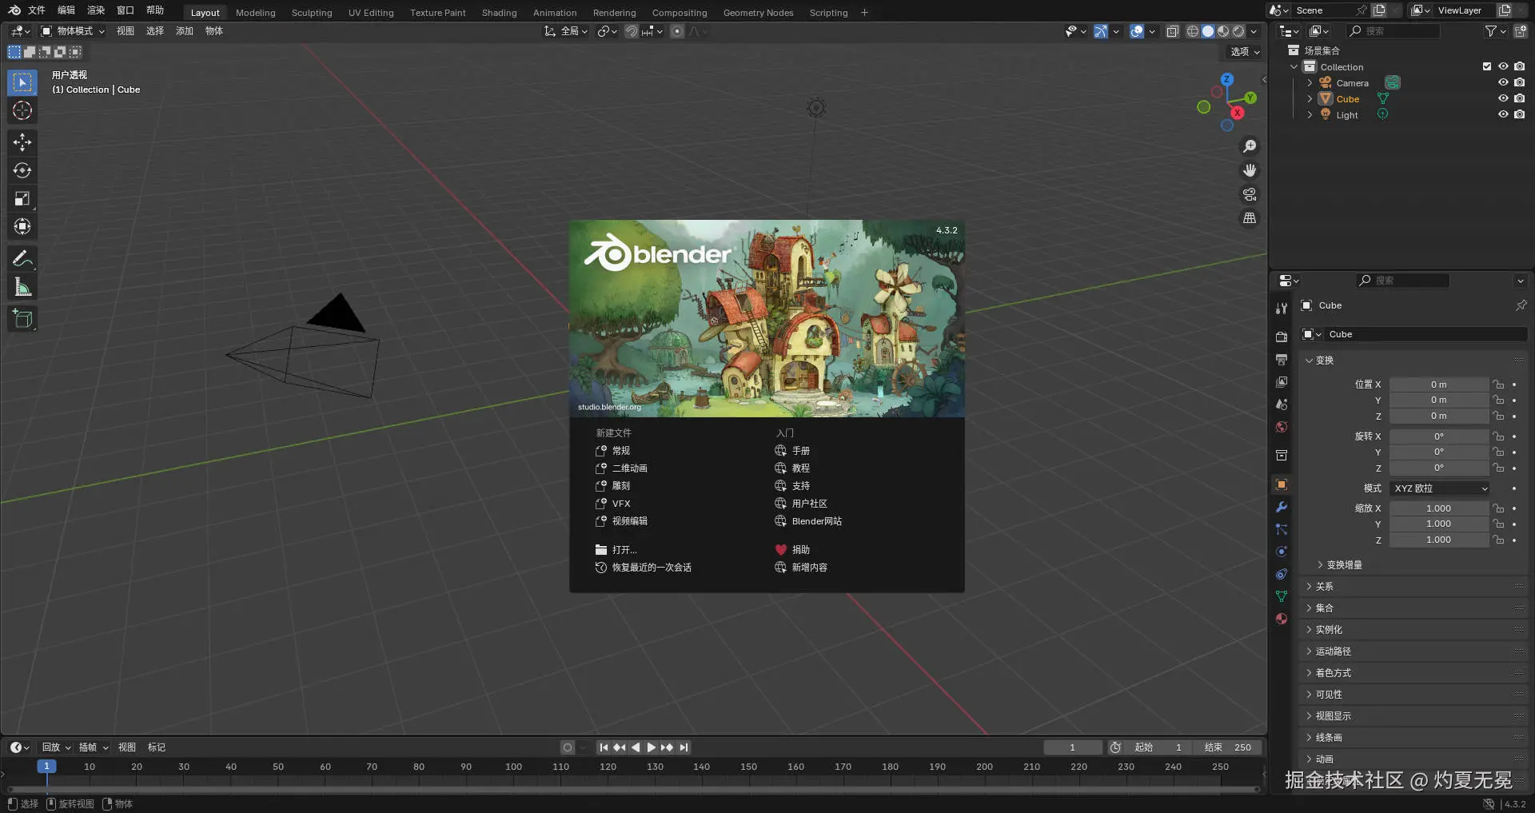Toggle visibility of the Light object

[1503, 114]
